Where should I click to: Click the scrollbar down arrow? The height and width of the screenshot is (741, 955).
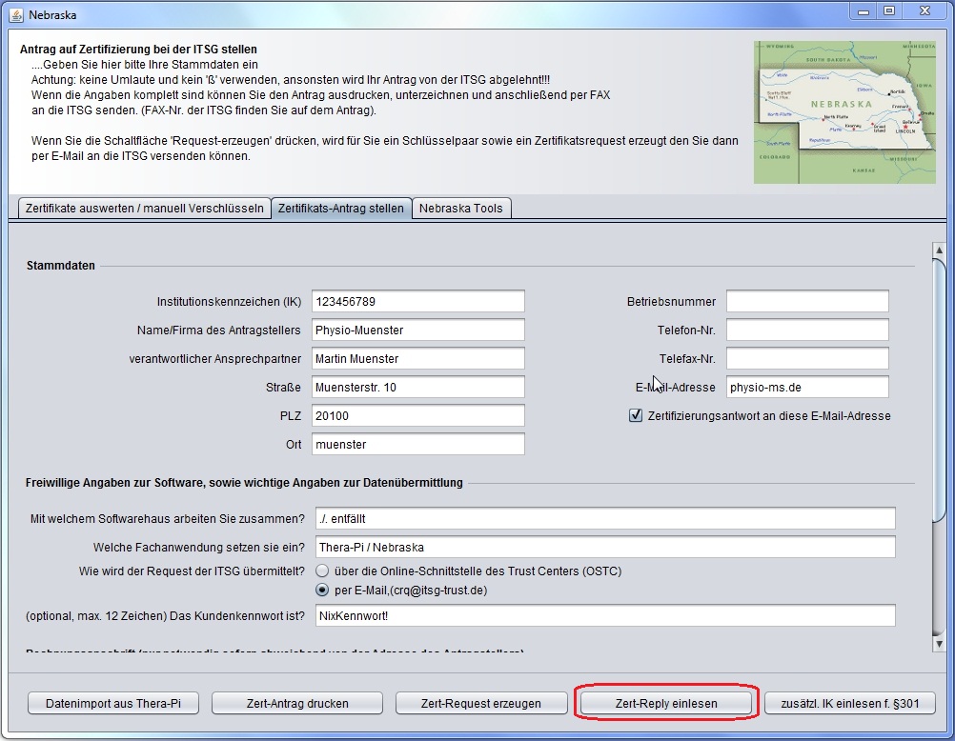coord(939,644)
